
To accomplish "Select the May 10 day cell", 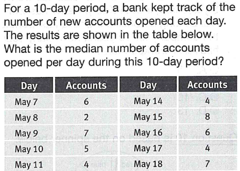I will click(x=28, y=149).
